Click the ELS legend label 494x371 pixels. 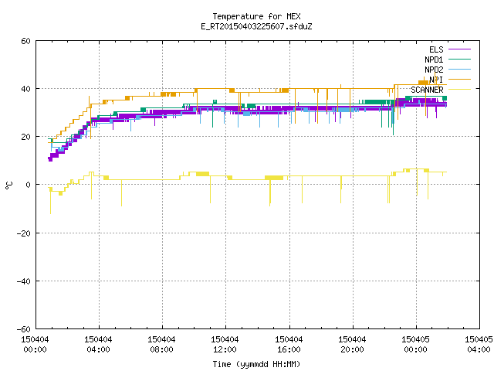(x=436, y=49)
